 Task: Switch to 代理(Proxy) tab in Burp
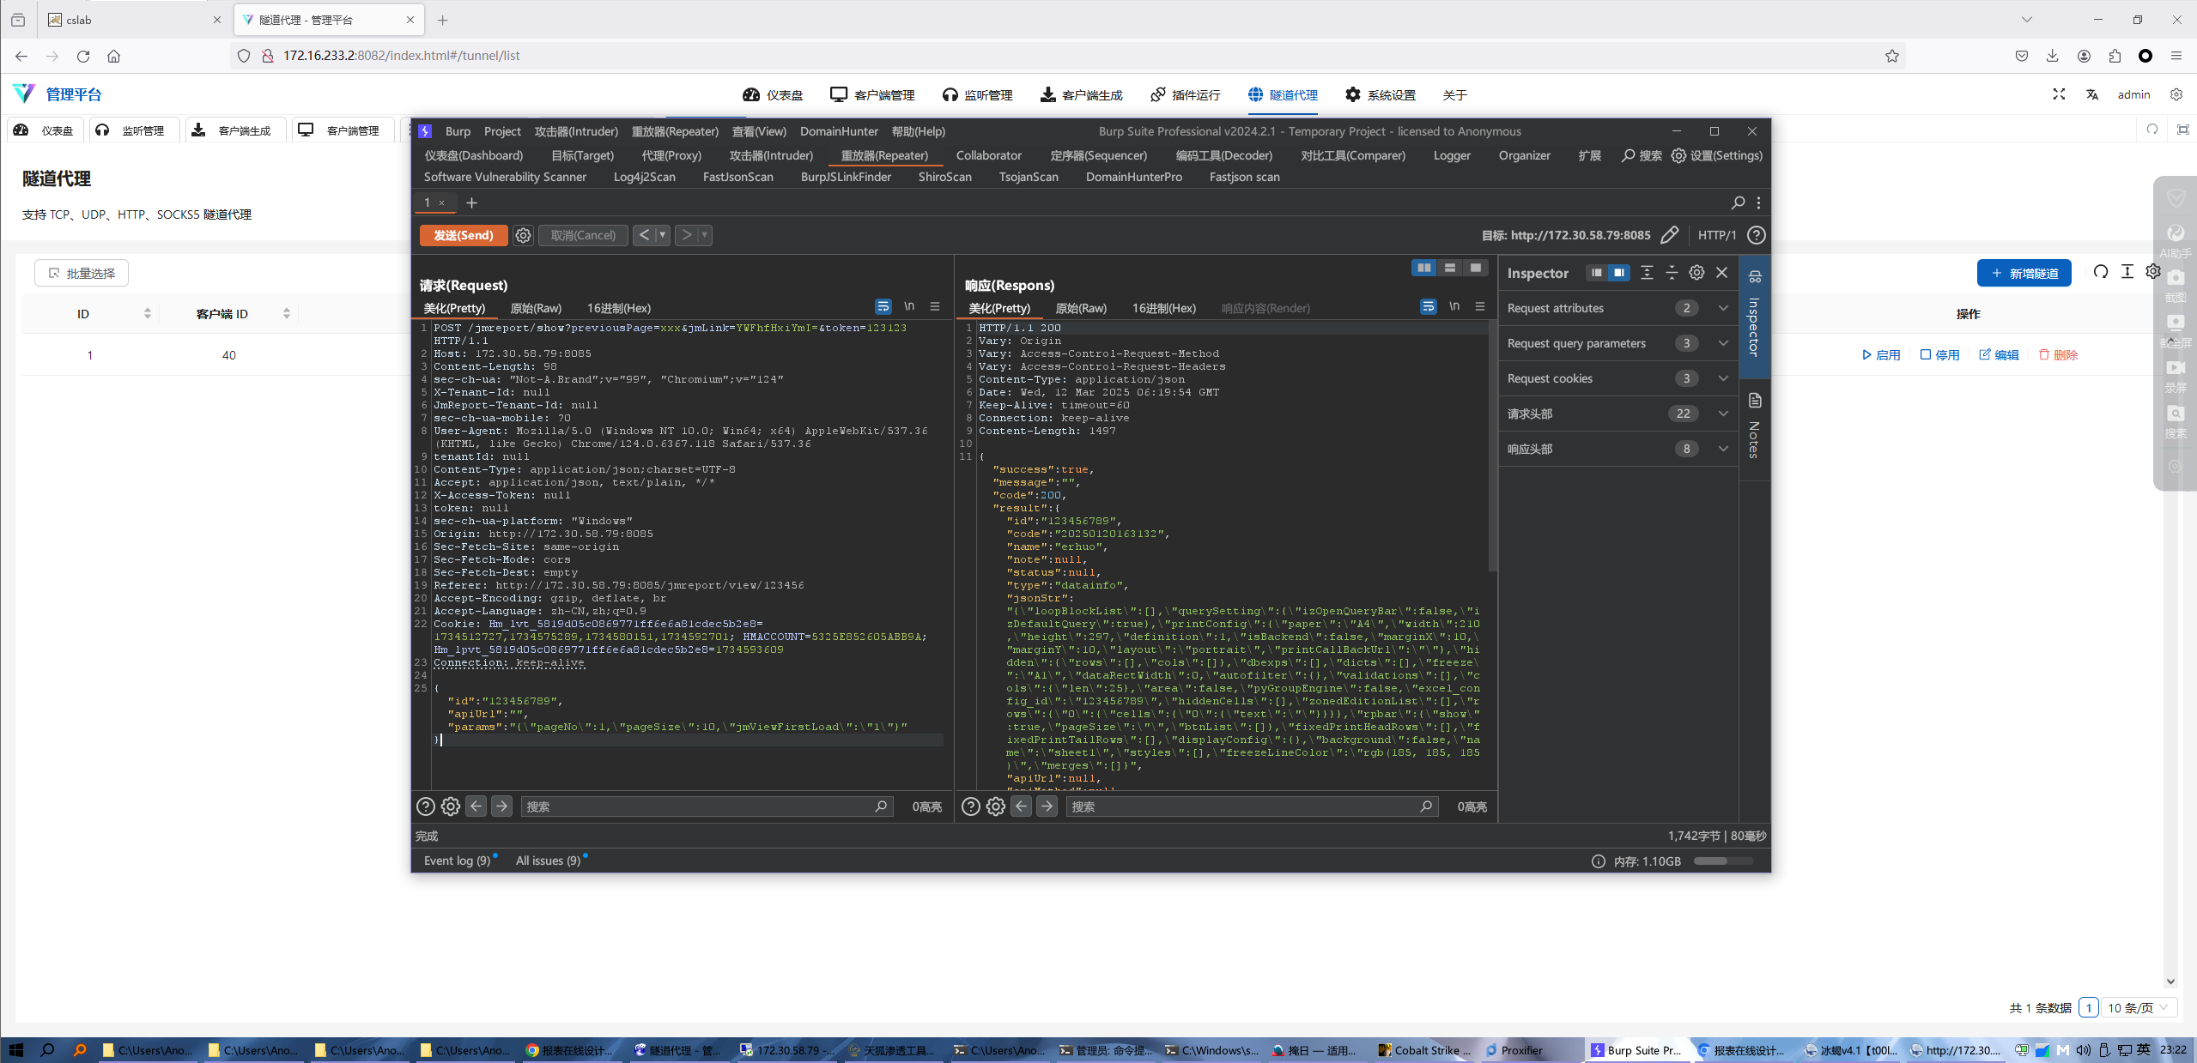pos(671,155)
